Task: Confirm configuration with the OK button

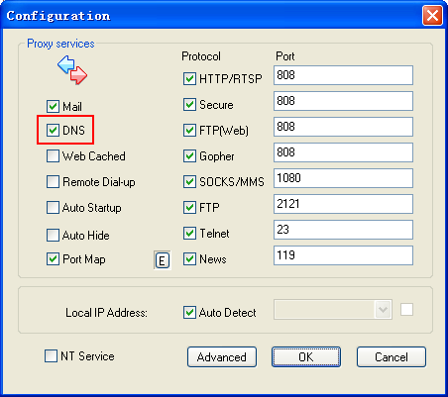Action: (306, 356)
